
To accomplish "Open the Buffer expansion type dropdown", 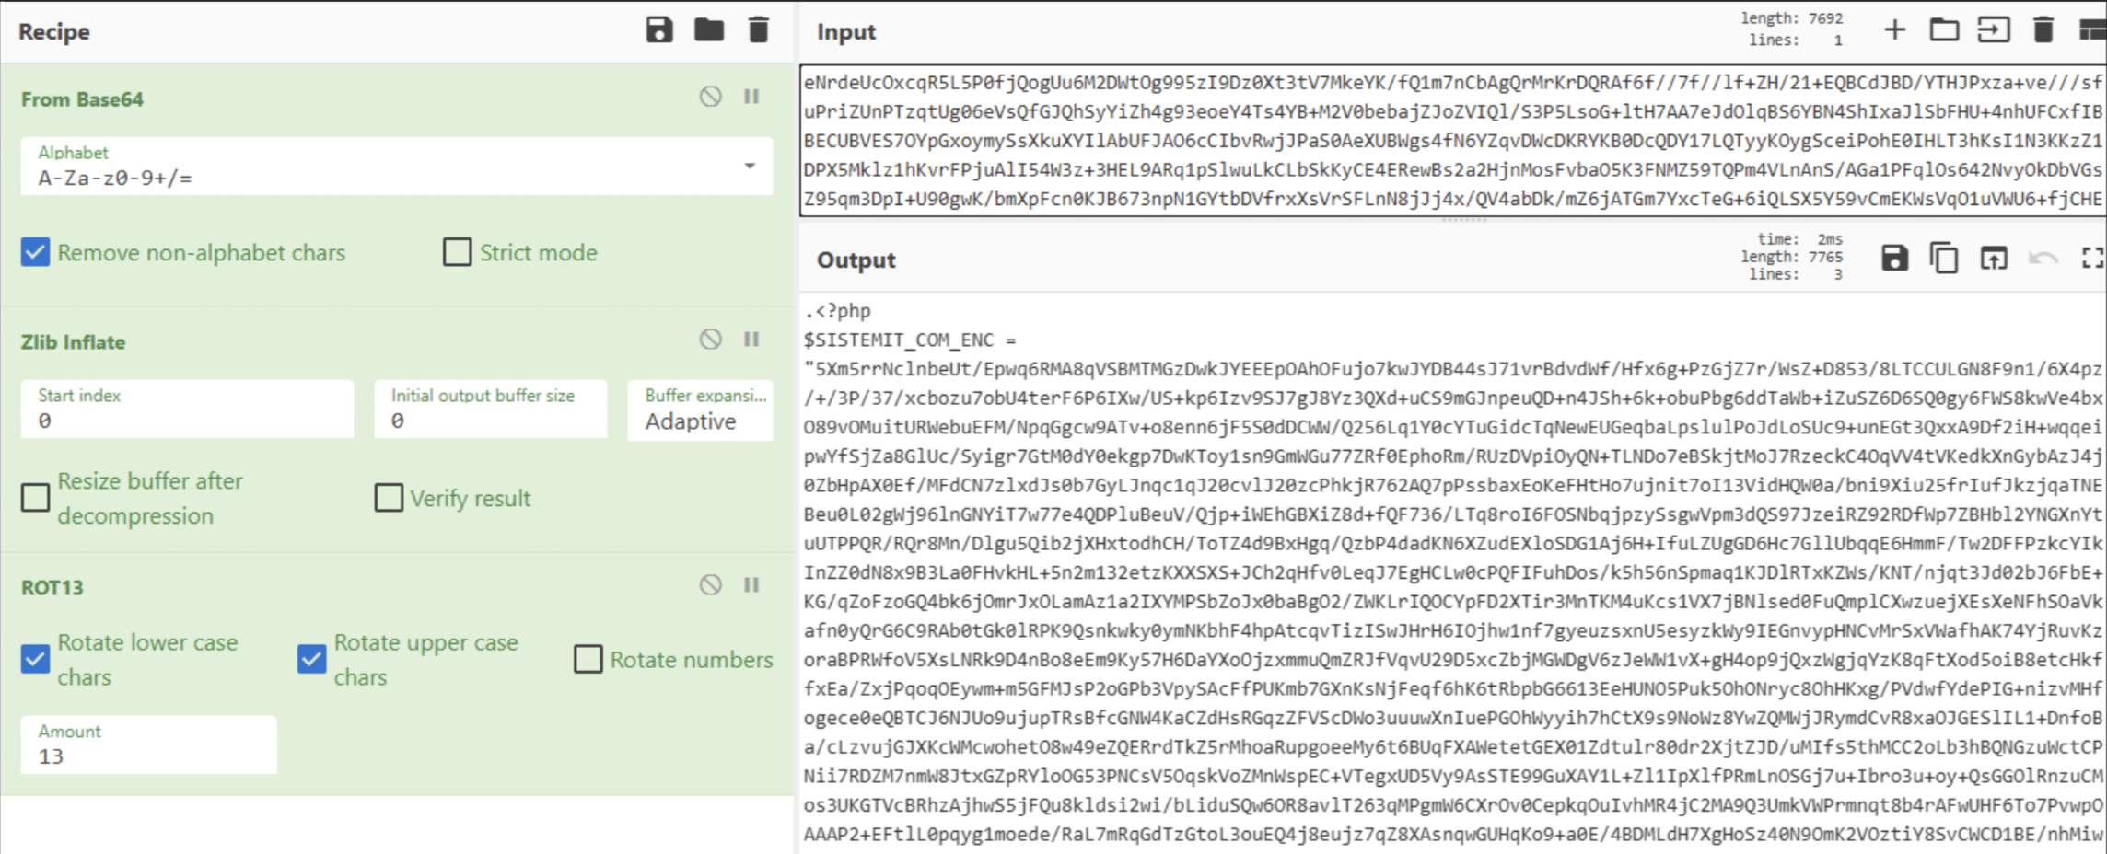I will click(x=700, y=410).
